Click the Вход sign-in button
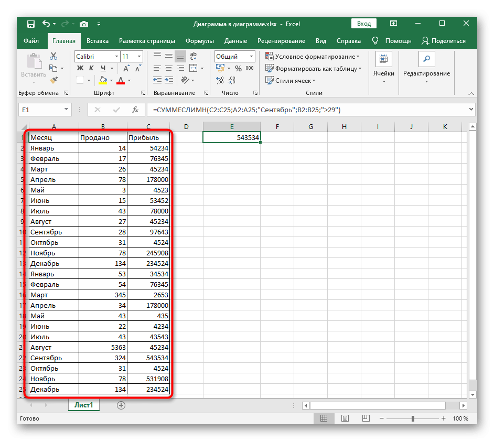This screenshot has width=494, height=441. tap(364, 24)
